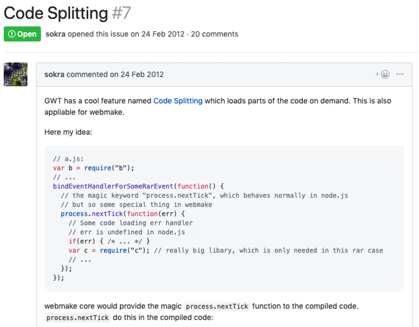Toggle the issue Open state badge
The image size is (419, 327).
point(22,34)
